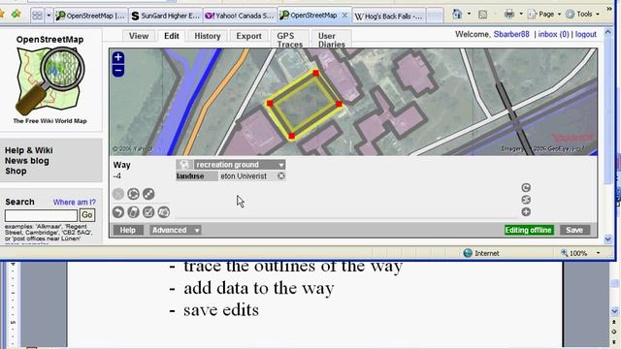This screenshot has height=349, width=621.
Task: Zoom out the map with minus button
Action: pos(118,71)
